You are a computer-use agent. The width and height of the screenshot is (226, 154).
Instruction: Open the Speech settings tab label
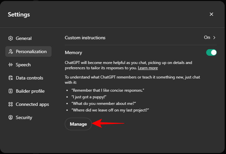coord(23,65)
